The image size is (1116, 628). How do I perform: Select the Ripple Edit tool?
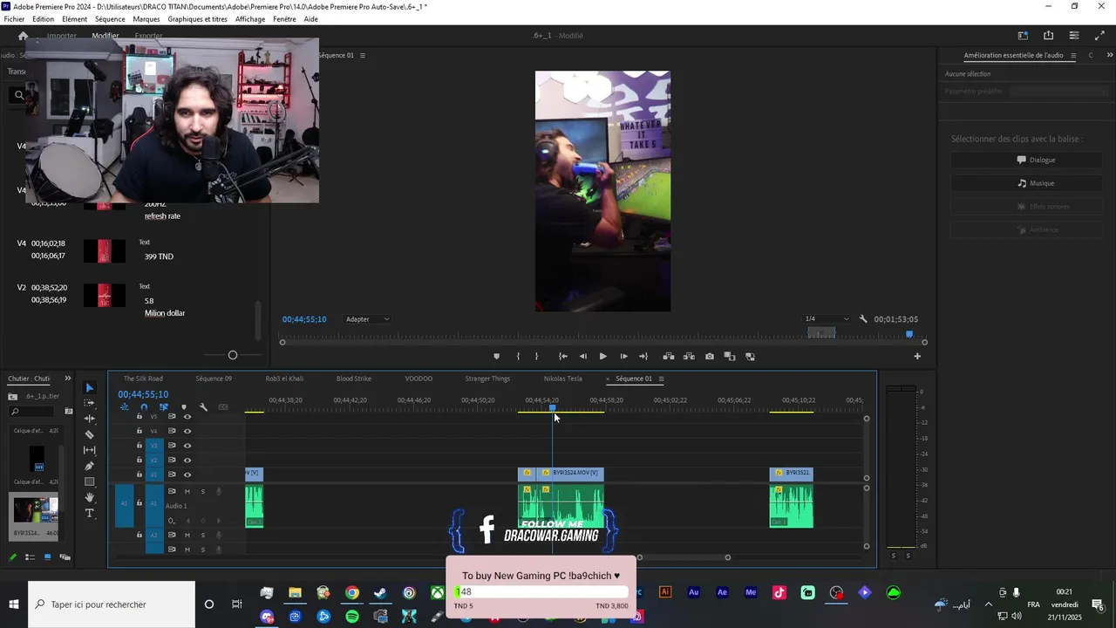(89, 419)
